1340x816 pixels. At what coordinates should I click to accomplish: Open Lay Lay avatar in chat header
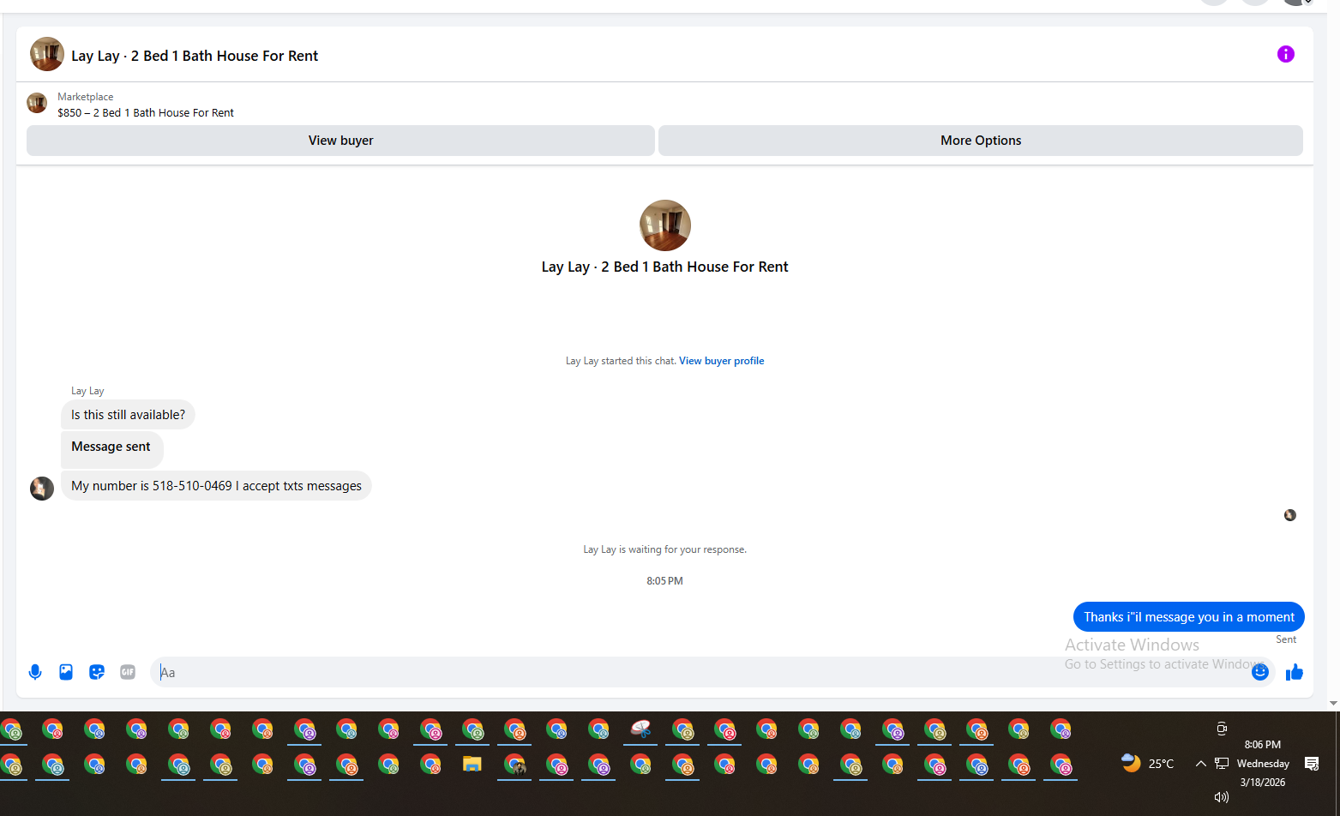47,54
